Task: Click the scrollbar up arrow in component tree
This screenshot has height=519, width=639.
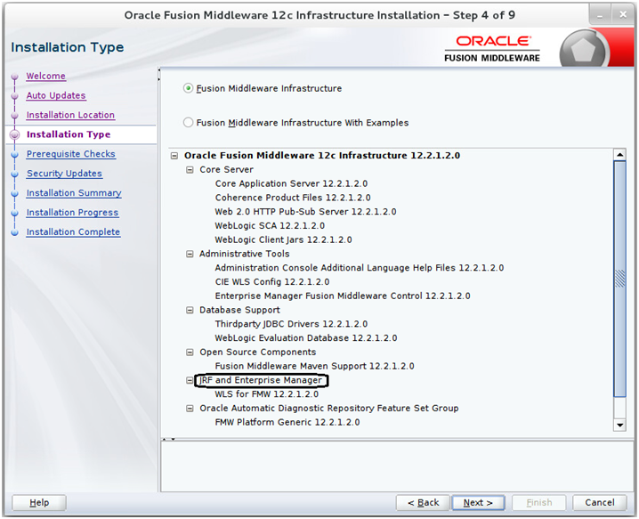Action: 619,155
